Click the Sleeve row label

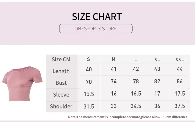coord(61,94)
